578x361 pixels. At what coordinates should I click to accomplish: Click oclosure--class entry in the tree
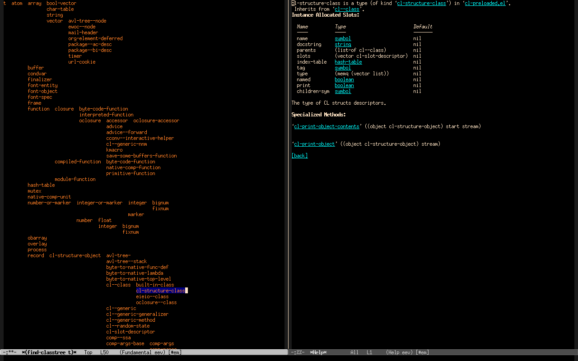(x=156, y=302)
